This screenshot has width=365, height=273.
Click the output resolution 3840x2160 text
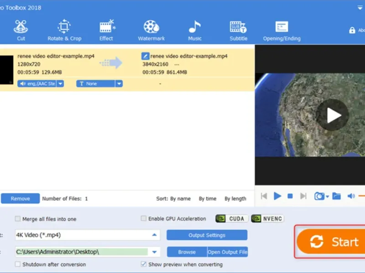[x=155, y=64]
